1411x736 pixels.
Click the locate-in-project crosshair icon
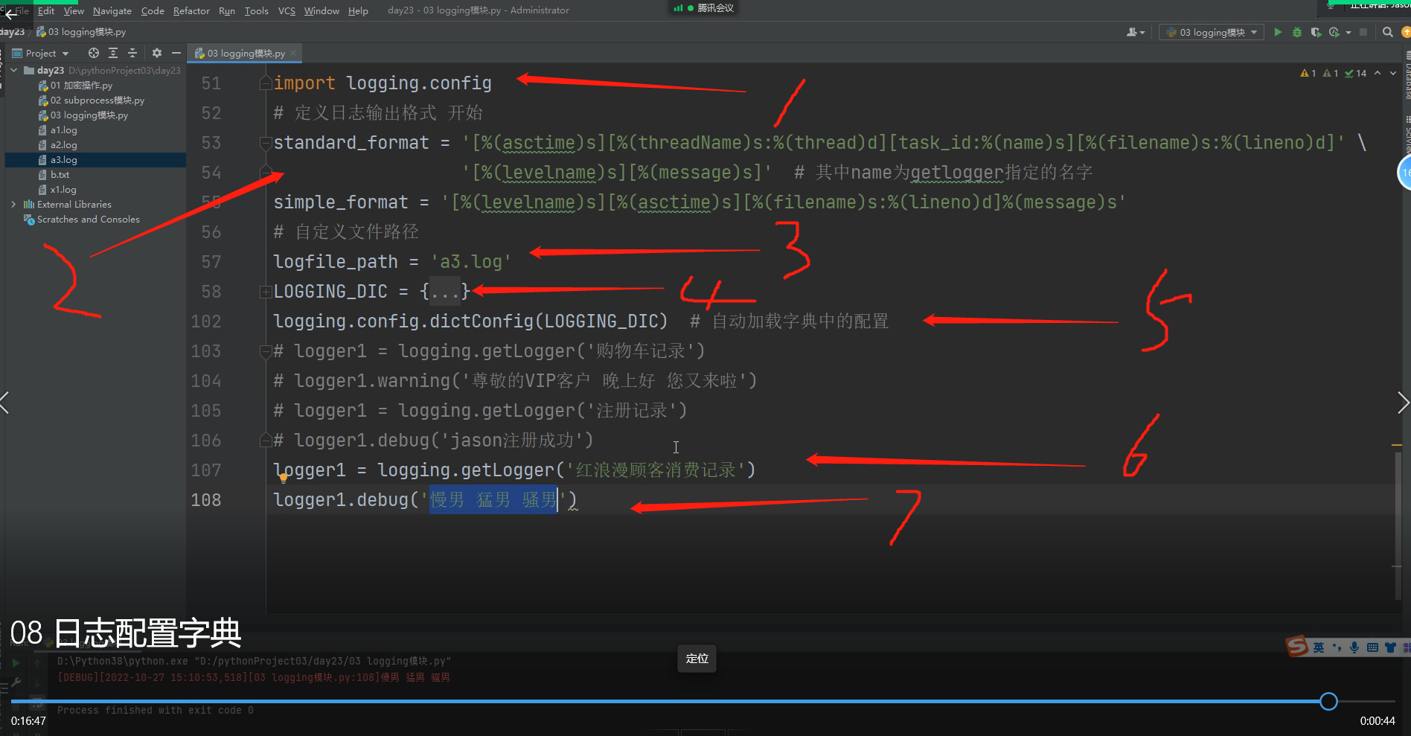point(94,53)
